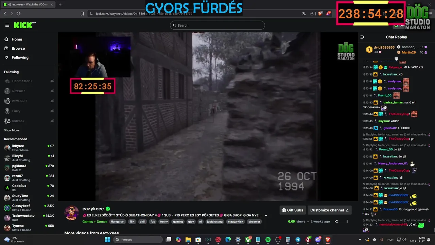Screen dimensions: 435x245
Task: Click the address bar URL
Action: (x=144, y=14)
